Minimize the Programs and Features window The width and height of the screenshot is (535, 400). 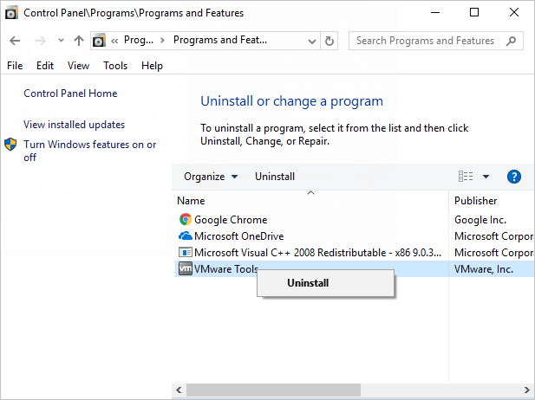tap(435, 13)
